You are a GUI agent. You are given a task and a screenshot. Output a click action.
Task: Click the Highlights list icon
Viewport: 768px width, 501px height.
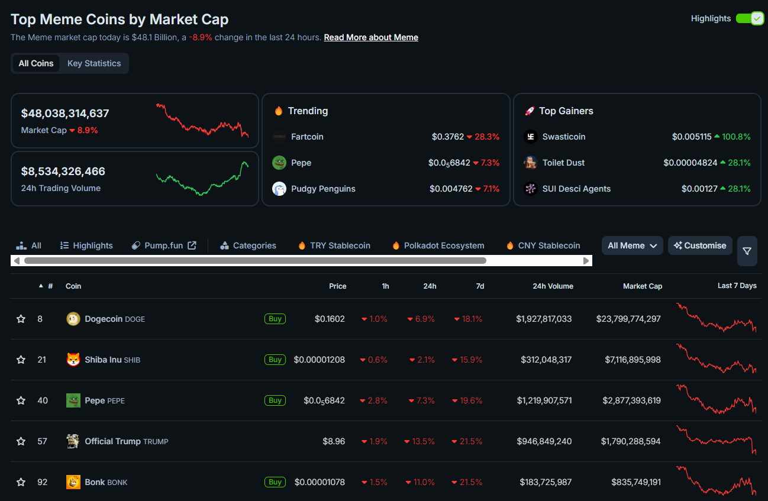pyautogui.click(x=64, y=245)
